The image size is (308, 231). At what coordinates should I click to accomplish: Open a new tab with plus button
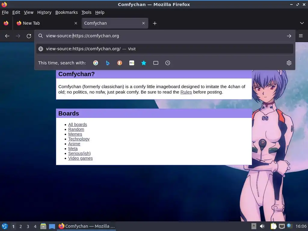155,23
